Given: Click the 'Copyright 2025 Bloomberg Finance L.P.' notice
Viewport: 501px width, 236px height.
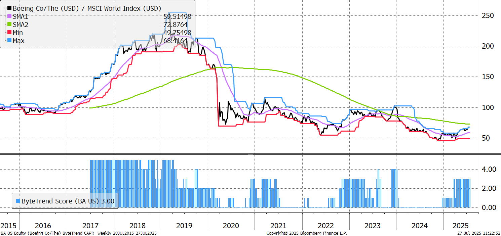Looking at the screenshot, I should click(307, 233).
